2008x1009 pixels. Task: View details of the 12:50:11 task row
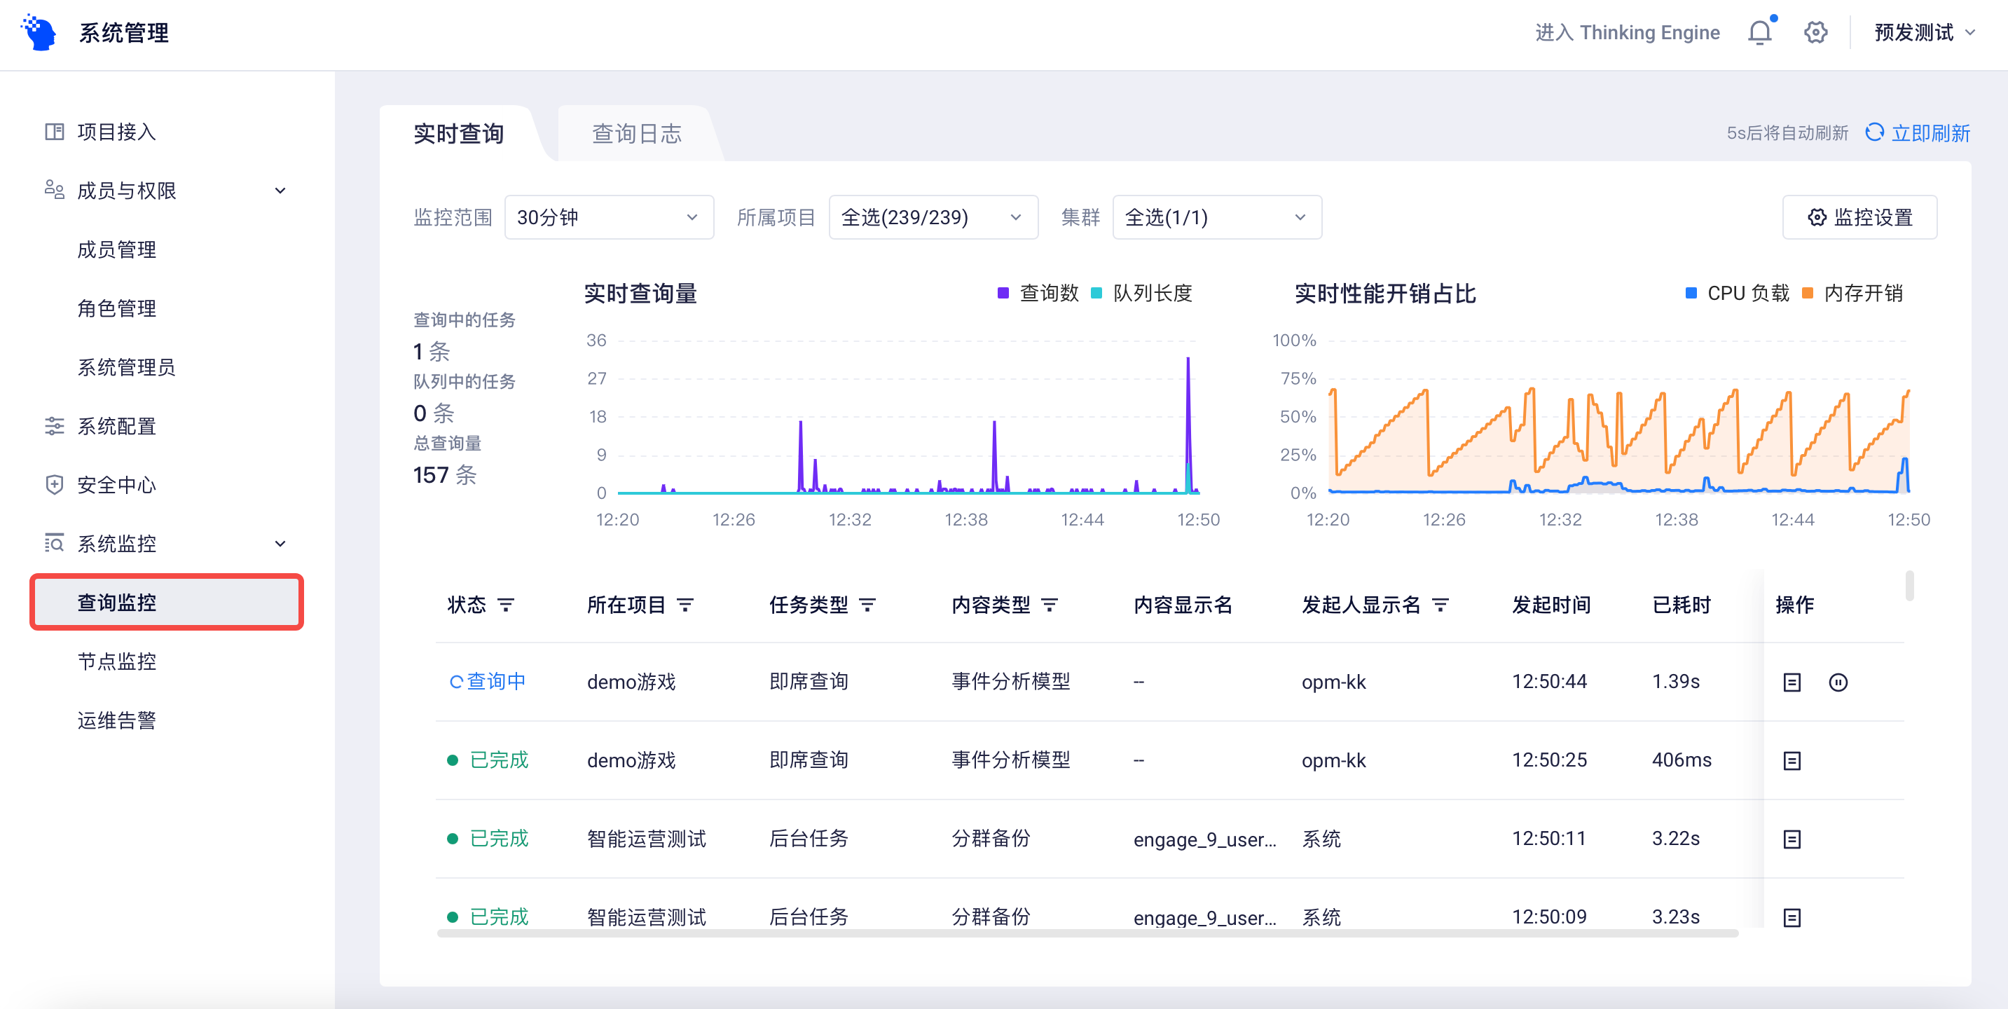tap(1792, 839)
